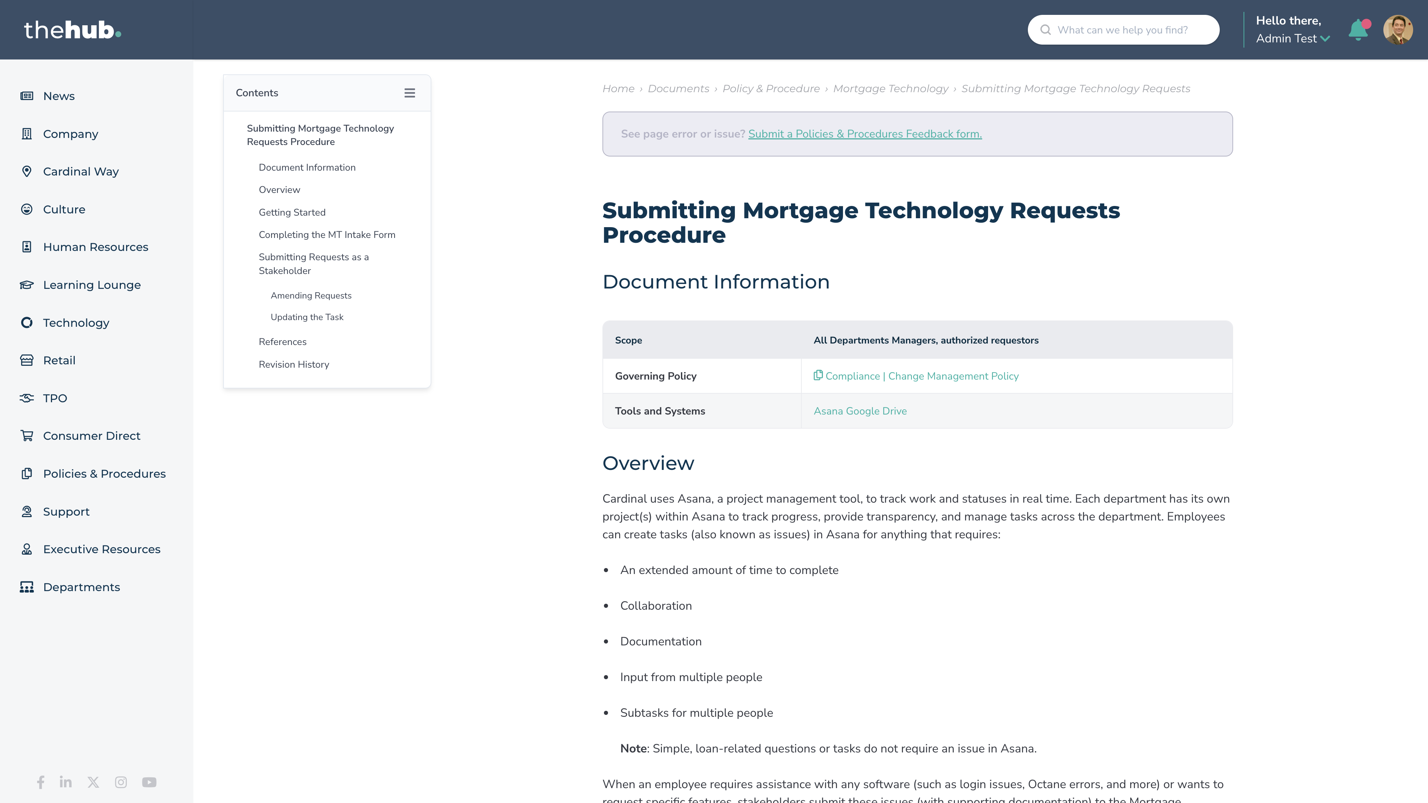
Task: Expand the Admin Test user dropdown chevron
Action: coord(1325,39)
